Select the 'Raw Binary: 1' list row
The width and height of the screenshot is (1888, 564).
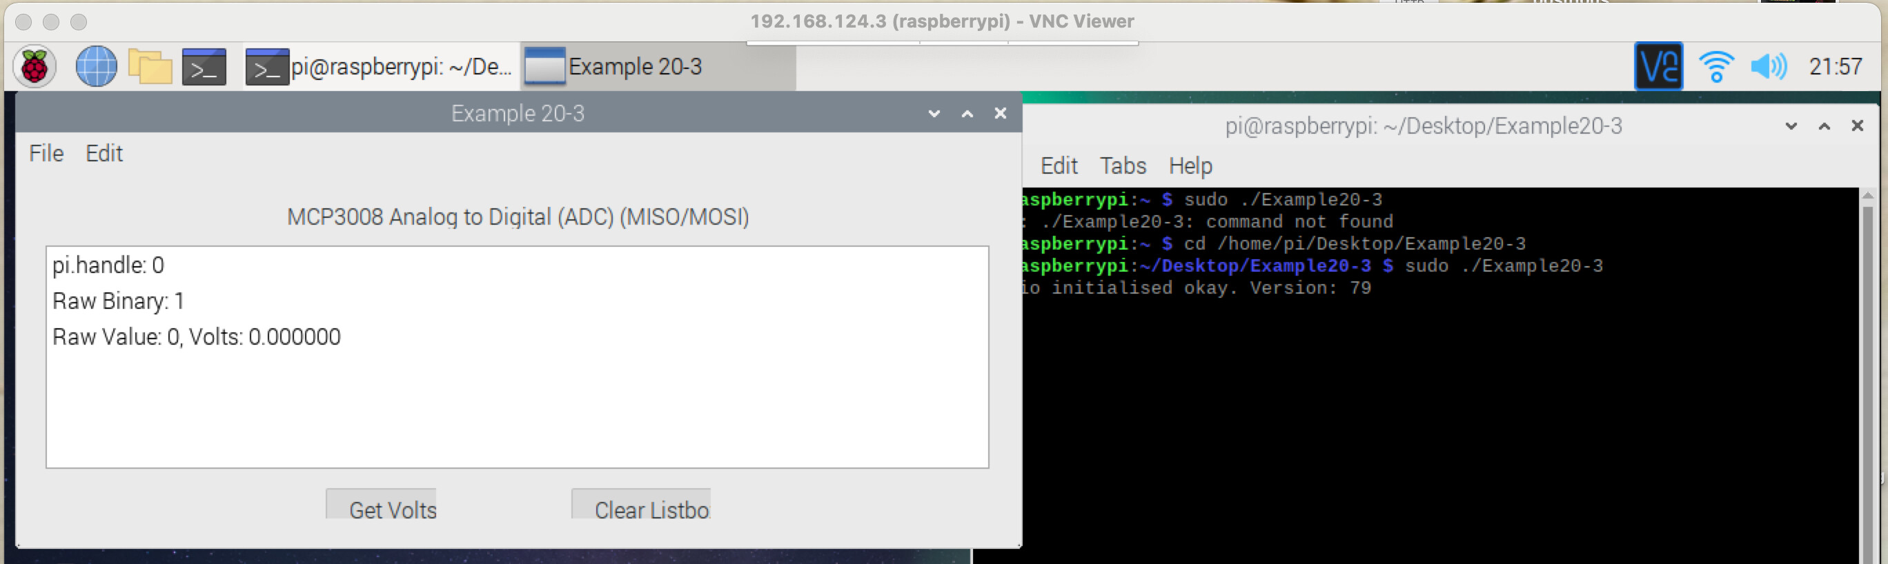click(517, 301)
